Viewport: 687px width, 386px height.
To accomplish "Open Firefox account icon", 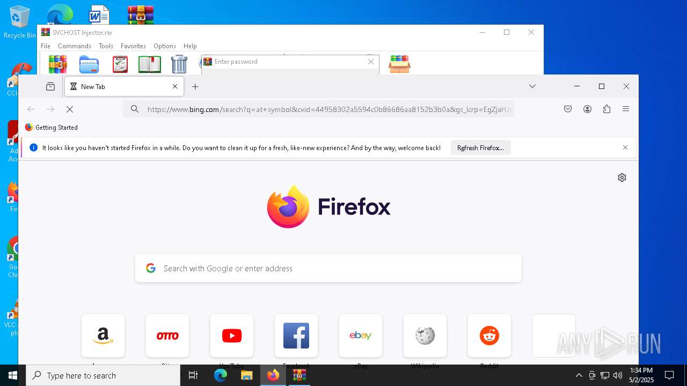I will 587,109.
